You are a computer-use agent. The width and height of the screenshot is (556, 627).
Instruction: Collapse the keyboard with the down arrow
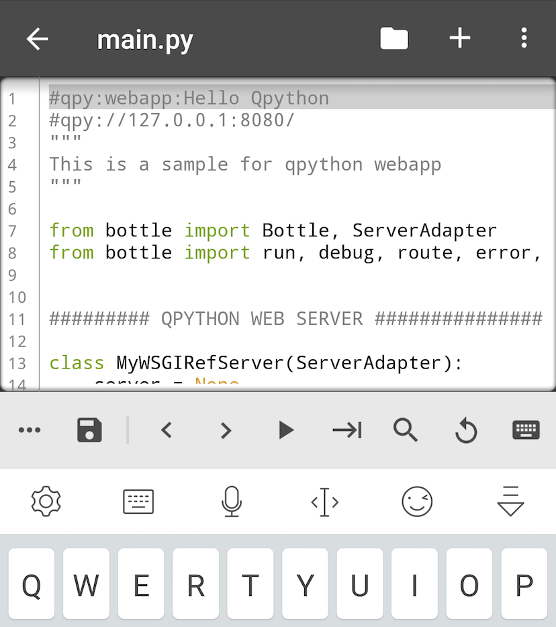(x=511, y=501)
